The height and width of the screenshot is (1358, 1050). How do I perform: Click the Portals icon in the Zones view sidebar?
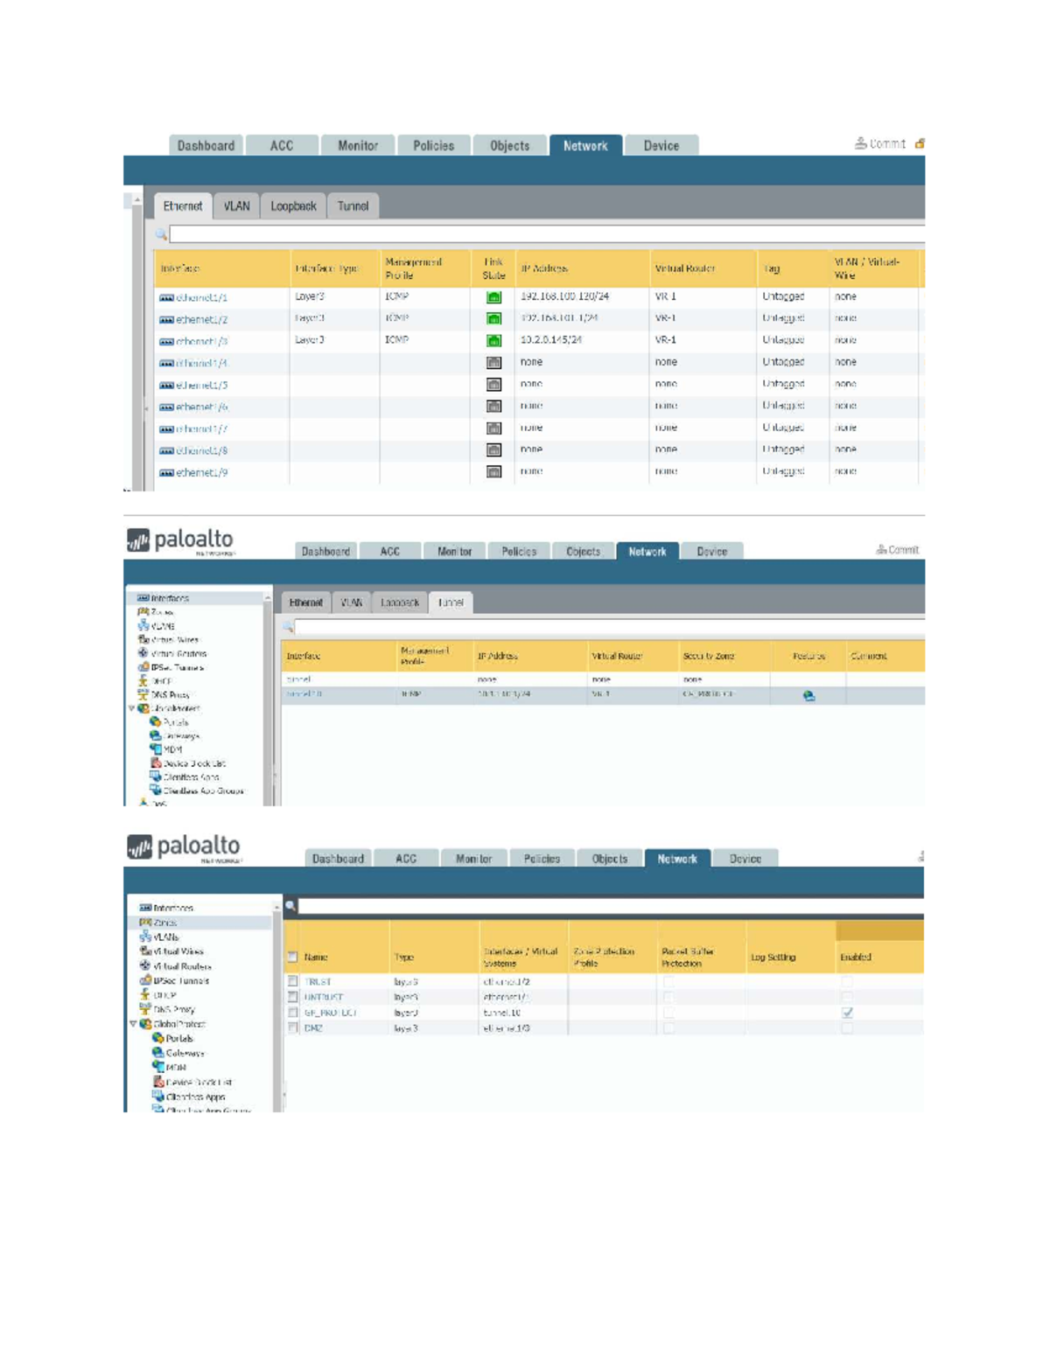(x=158, y=1038)
